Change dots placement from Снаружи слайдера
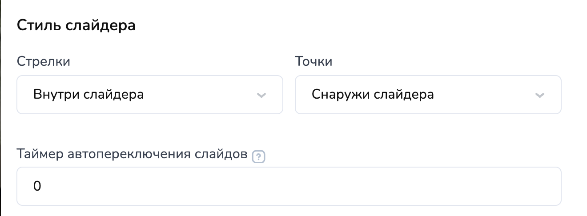This screenshot has height=216, width=587. tap(428, 95)
